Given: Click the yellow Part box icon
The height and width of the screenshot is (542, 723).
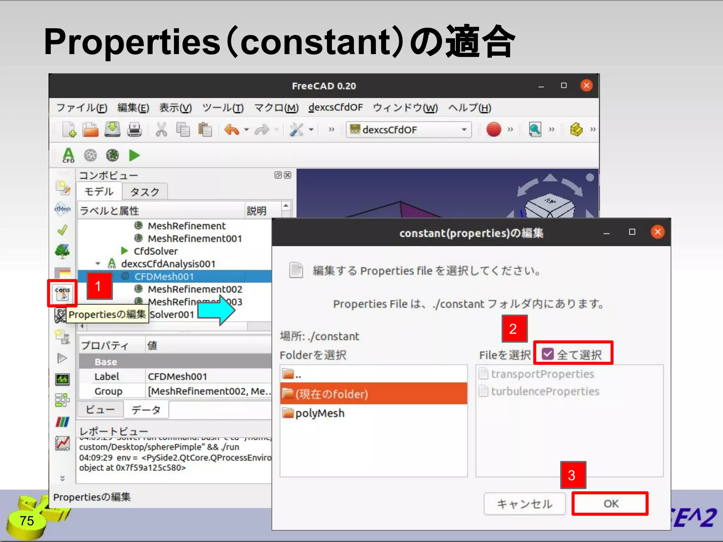Looking at the screenshot, I should (x=576, y=130).
